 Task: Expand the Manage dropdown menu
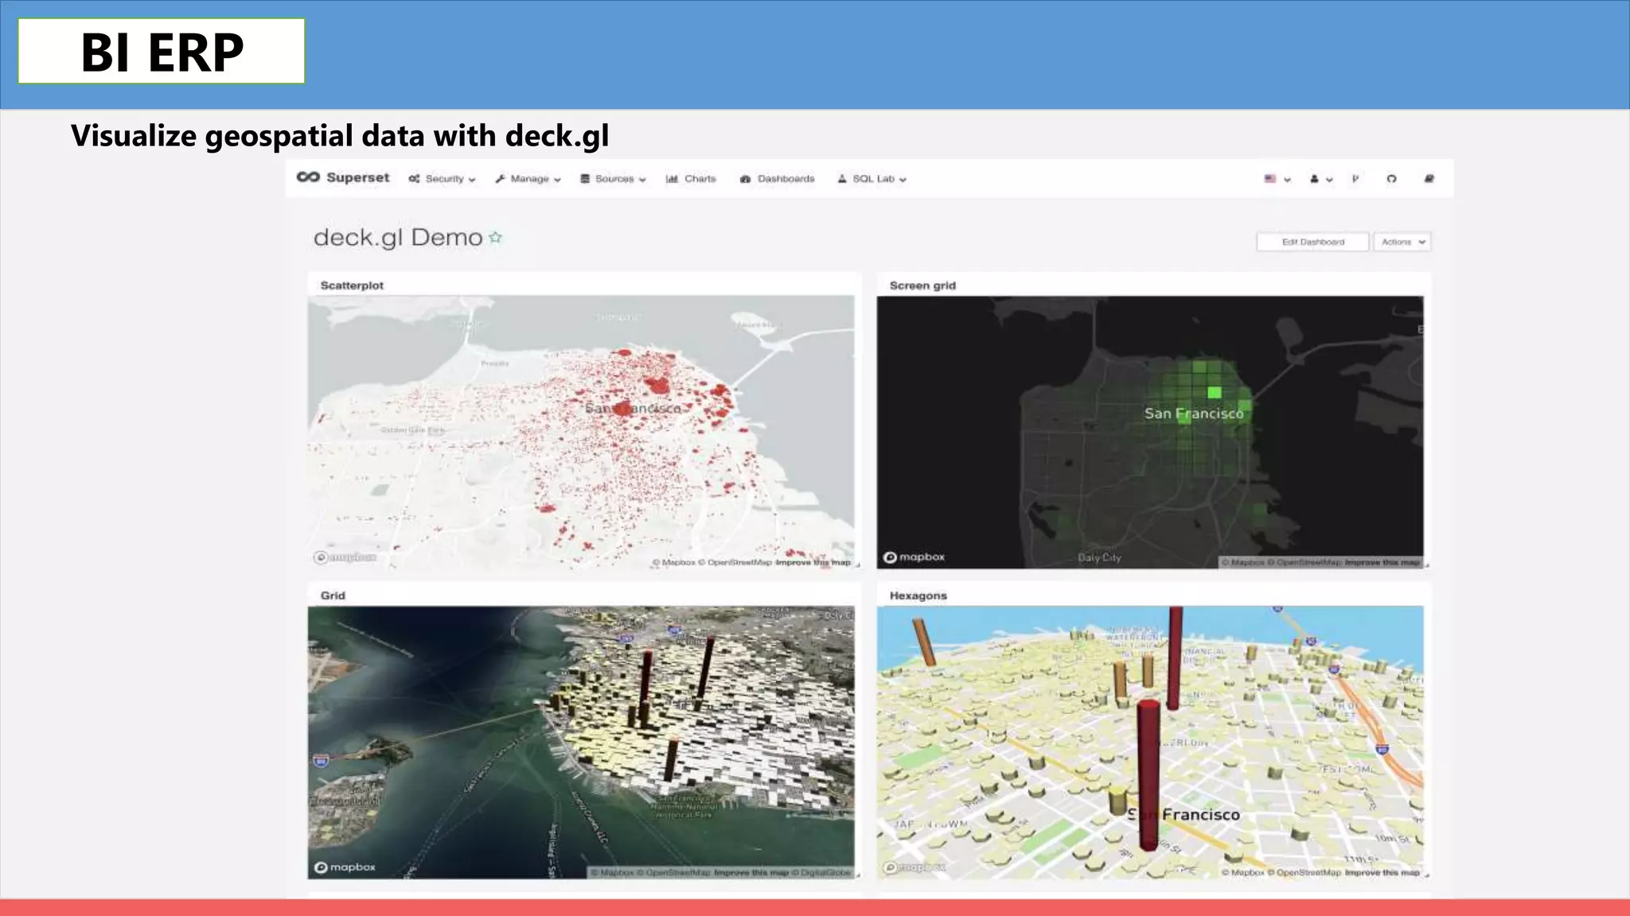pyautogui.click(x=528, y=179)
